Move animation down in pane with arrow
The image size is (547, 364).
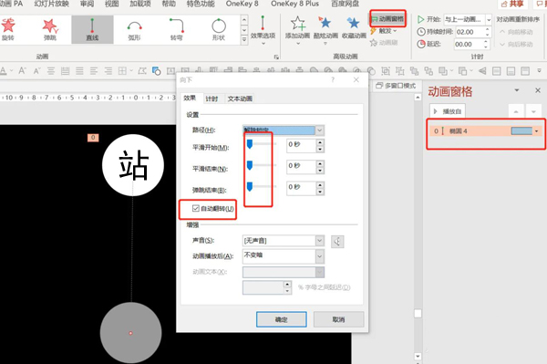533,111
